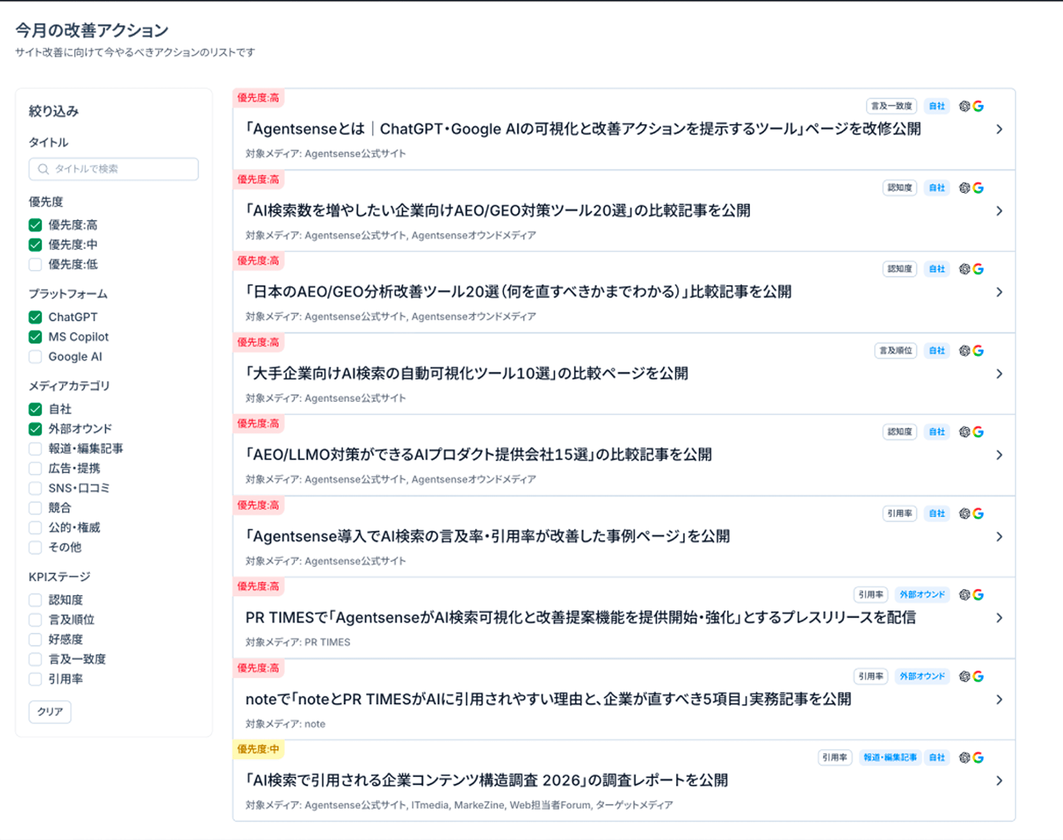Click the 優先度:中 badge on report row
This screenshot has width=1063, height=840.
coord(259,749)
